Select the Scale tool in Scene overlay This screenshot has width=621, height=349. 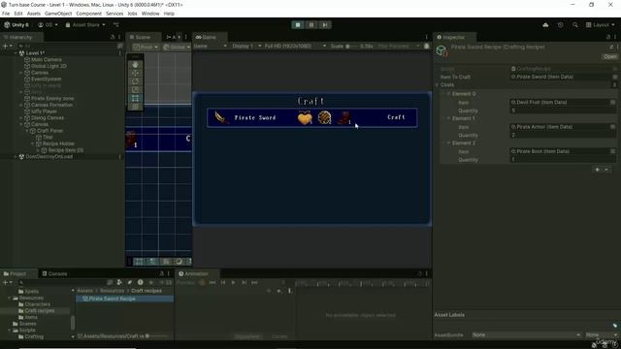[136, 90]
